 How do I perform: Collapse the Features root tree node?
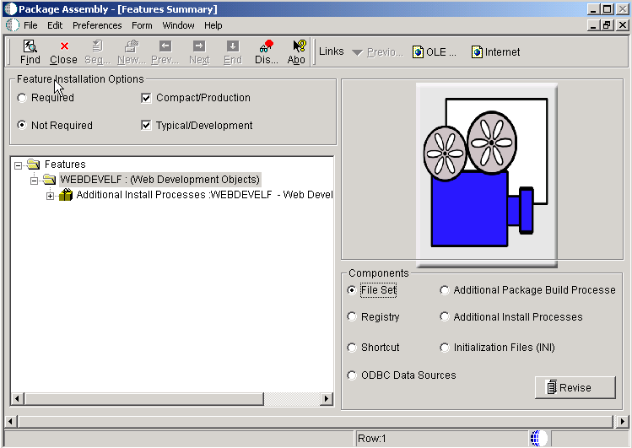pyautogui.click(x=18, y=165)
